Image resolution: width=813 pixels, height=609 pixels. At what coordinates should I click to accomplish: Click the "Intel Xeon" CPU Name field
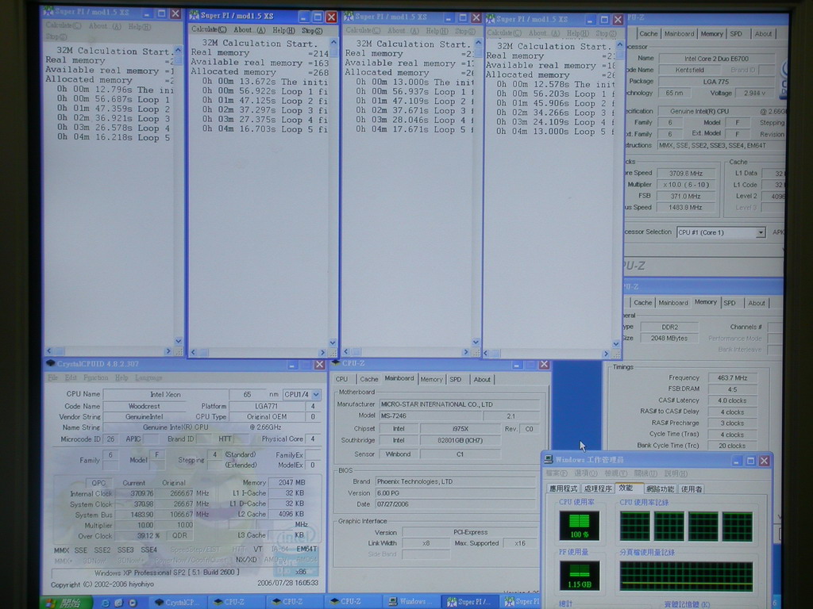166,394
